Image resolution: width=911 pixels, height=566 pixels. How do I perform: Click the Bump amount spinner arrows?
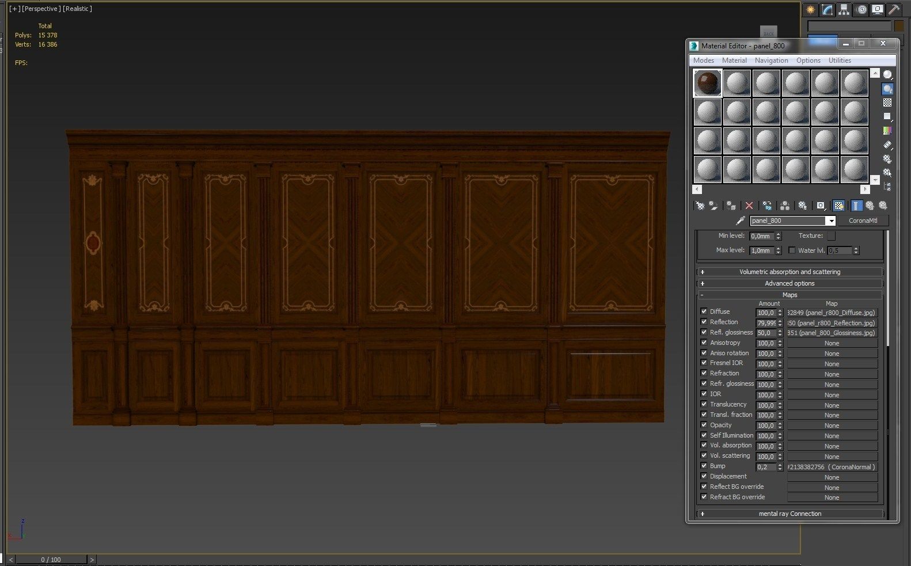(780, 467)
